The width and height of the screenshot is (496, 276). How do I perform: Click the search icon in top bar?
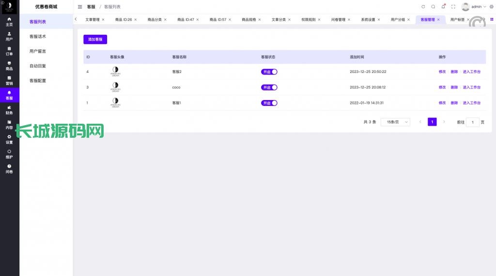433,7
